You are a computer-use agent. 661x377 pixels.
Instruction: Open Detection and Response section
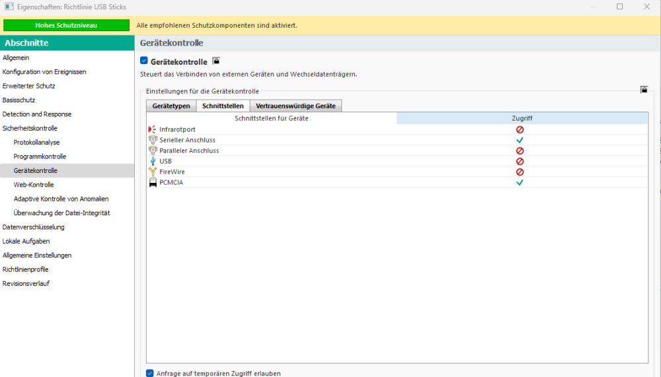pos(36,114)
